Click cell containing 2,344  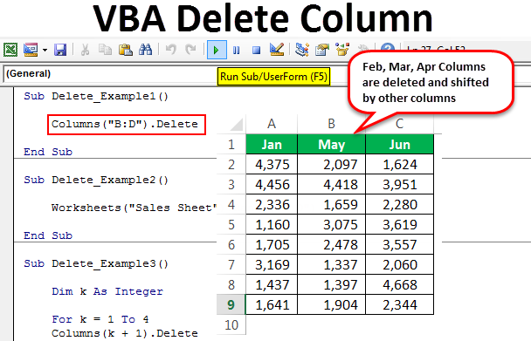click(400, 304)
